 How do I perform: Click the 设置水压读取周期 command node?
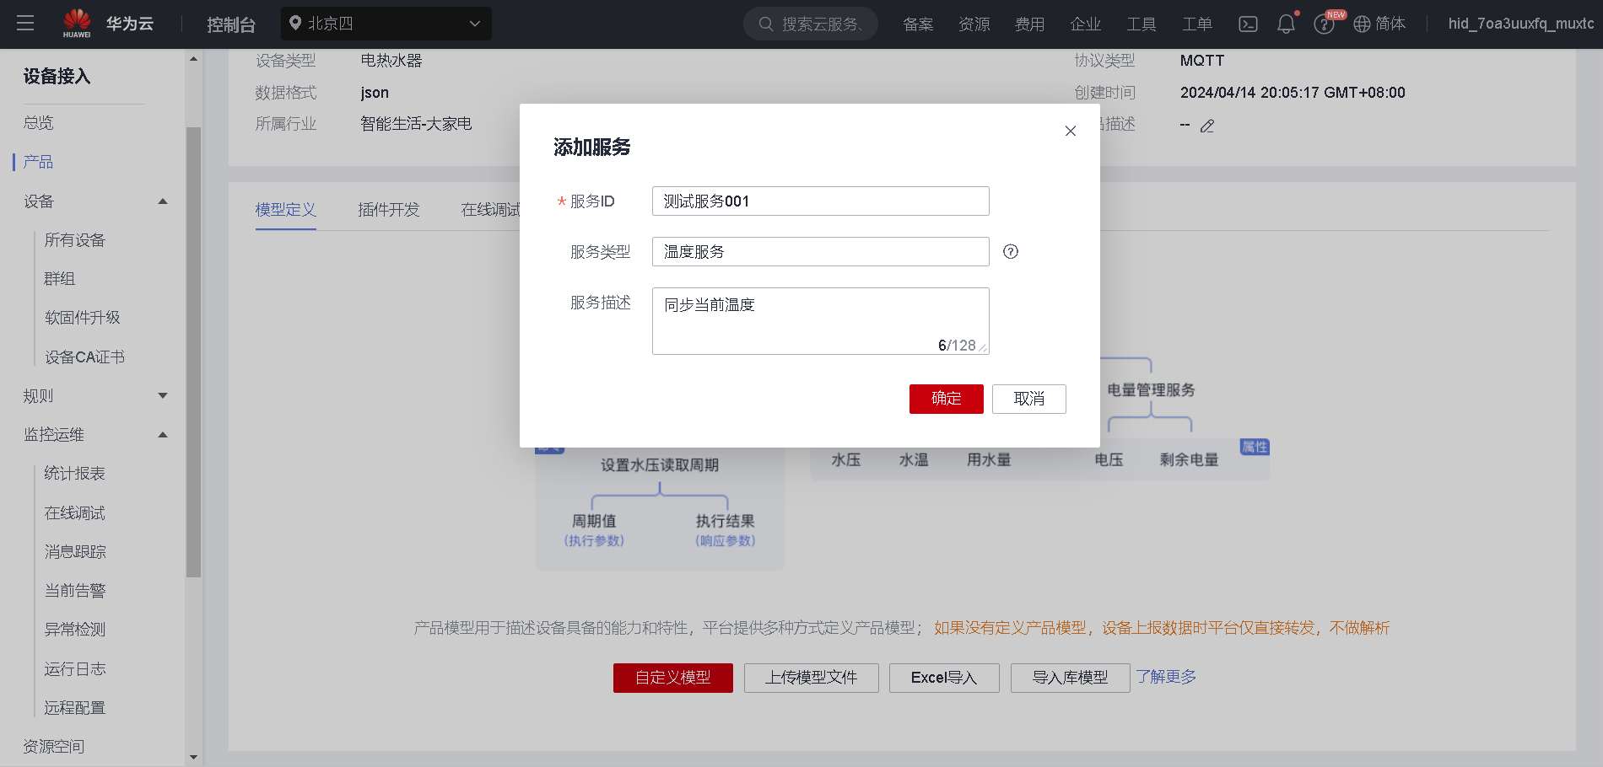[x=660, y=465]
